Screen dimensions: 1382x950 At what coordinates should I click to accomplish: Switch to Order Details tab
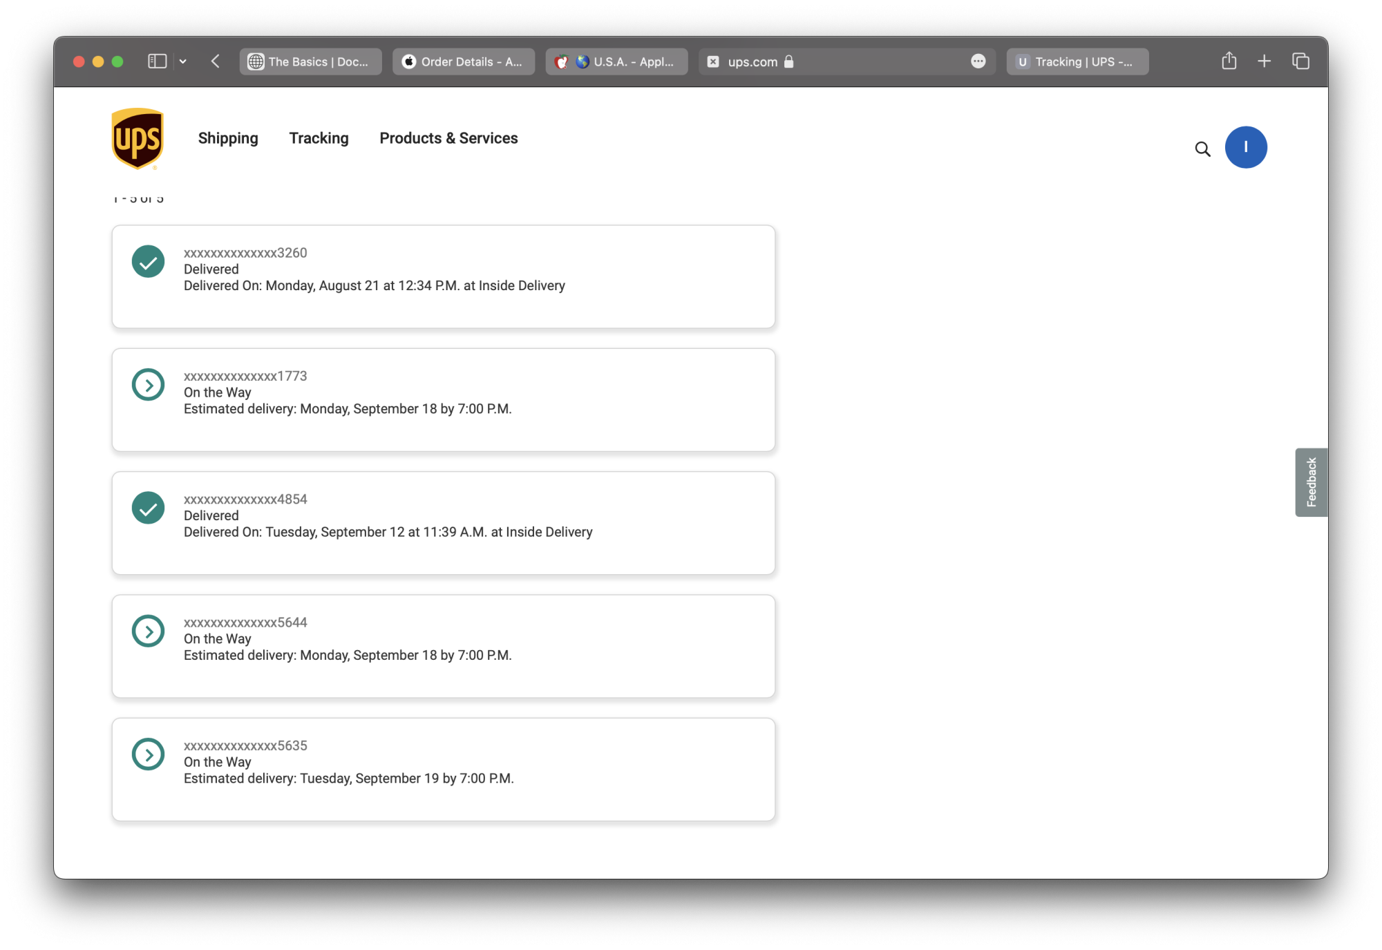click(464, 61)
